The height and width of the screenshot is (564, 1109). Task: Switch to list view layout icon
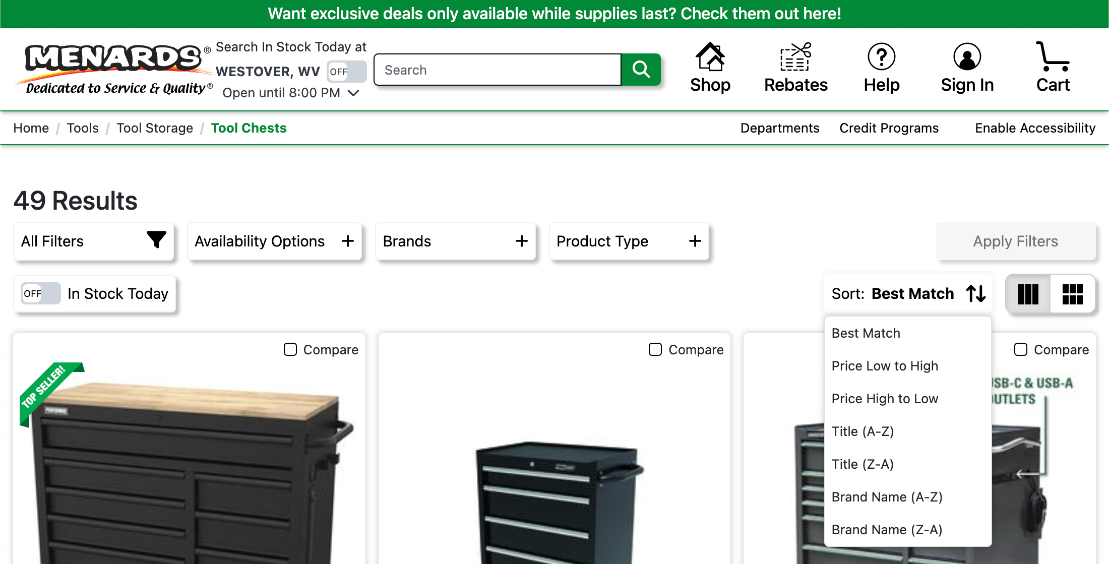1029,294
